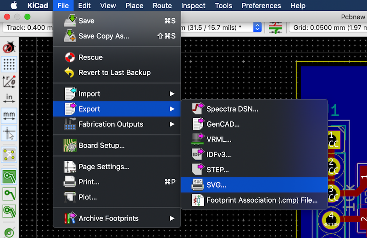Screen dimensions: 367x238
Task: Click the Plot plotter icon
Action: click(70, 197)
